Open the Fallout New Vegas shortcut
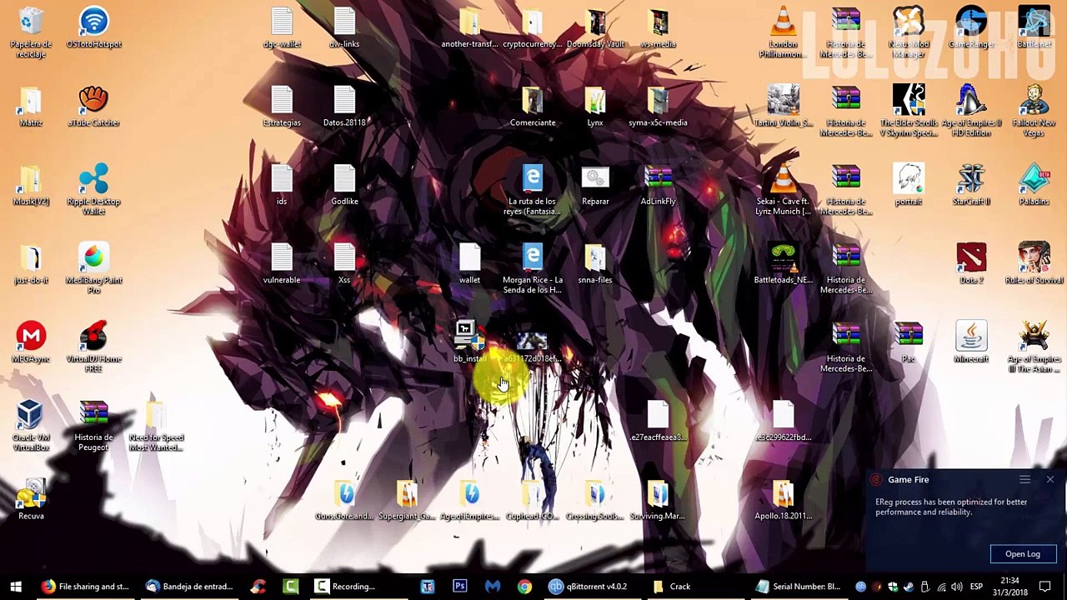 [x=1034, y=112]
